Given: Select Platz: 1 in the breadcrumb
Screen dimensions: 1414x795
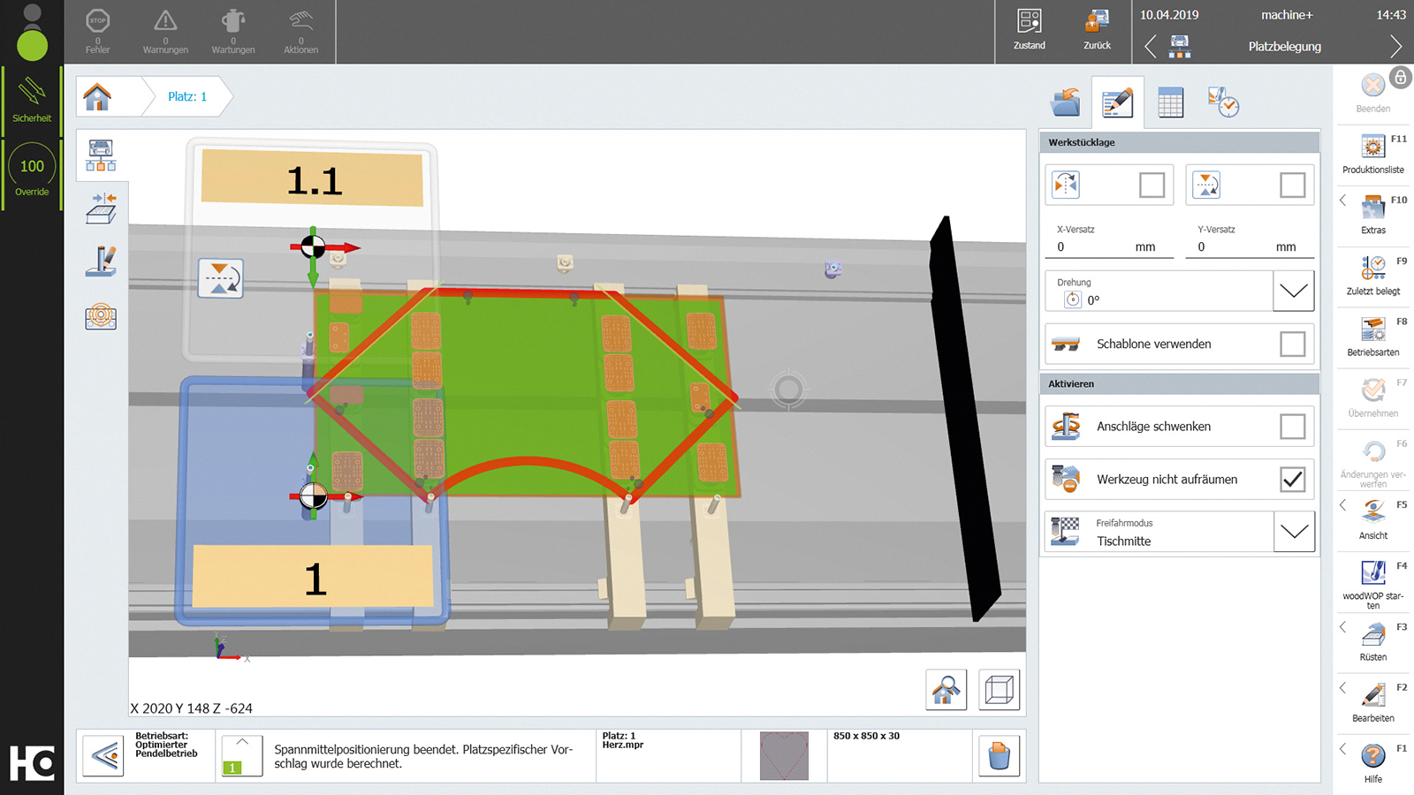Looking at the screenshot, I should 186,97.
